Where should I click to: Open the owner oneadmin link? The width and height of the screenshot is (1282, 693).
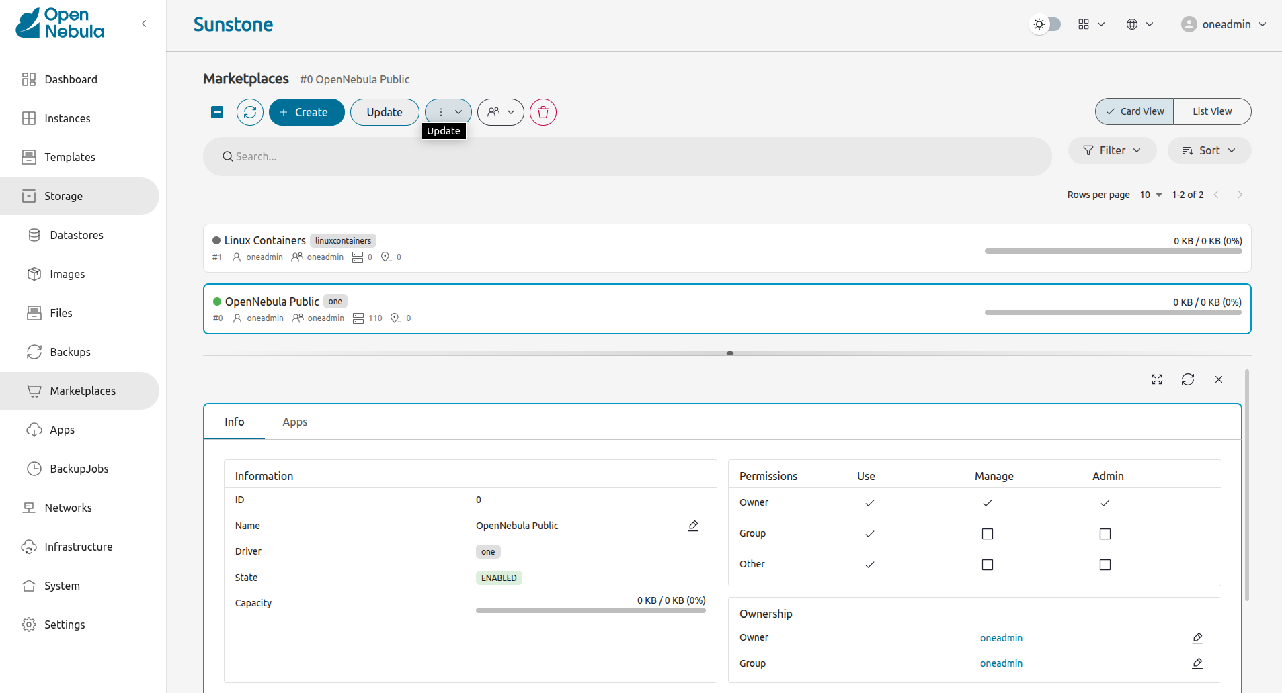[1001, 638]
